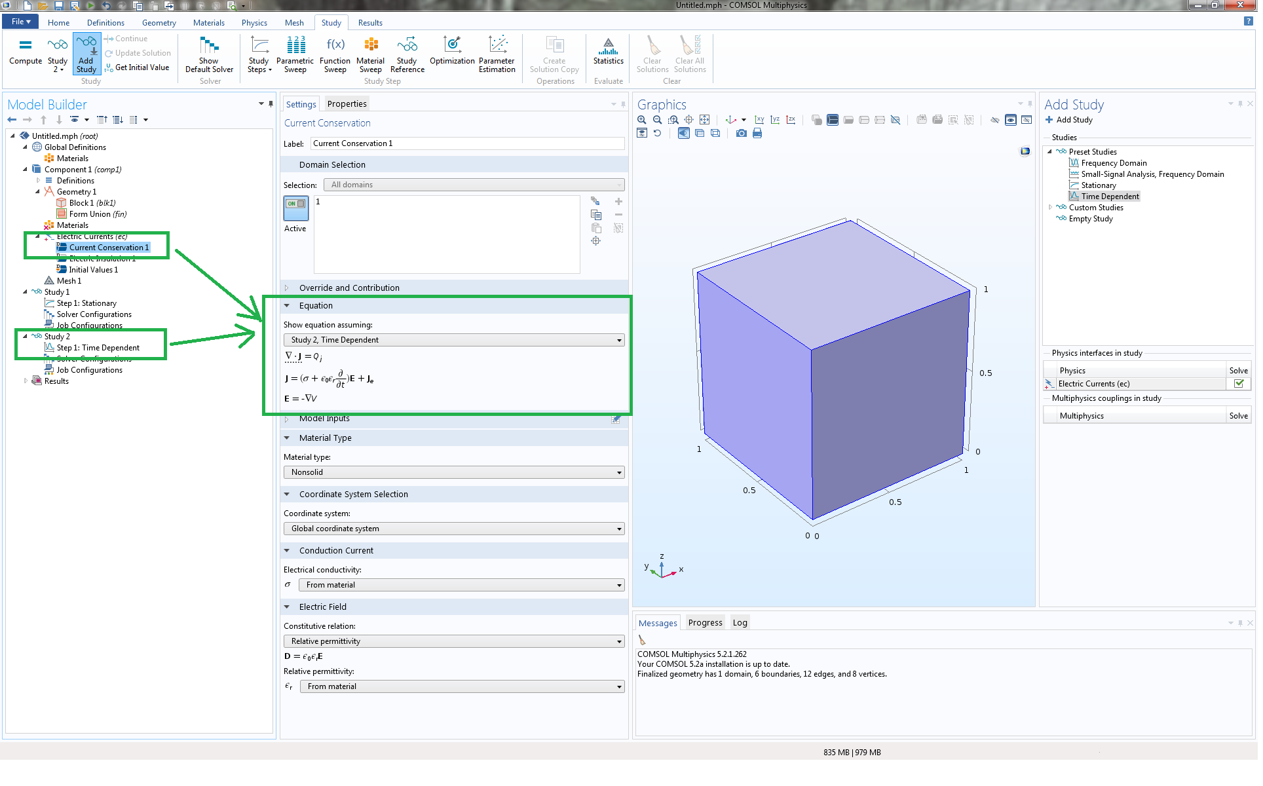Take a Graphics image snapshot (camera icon)

741,134
